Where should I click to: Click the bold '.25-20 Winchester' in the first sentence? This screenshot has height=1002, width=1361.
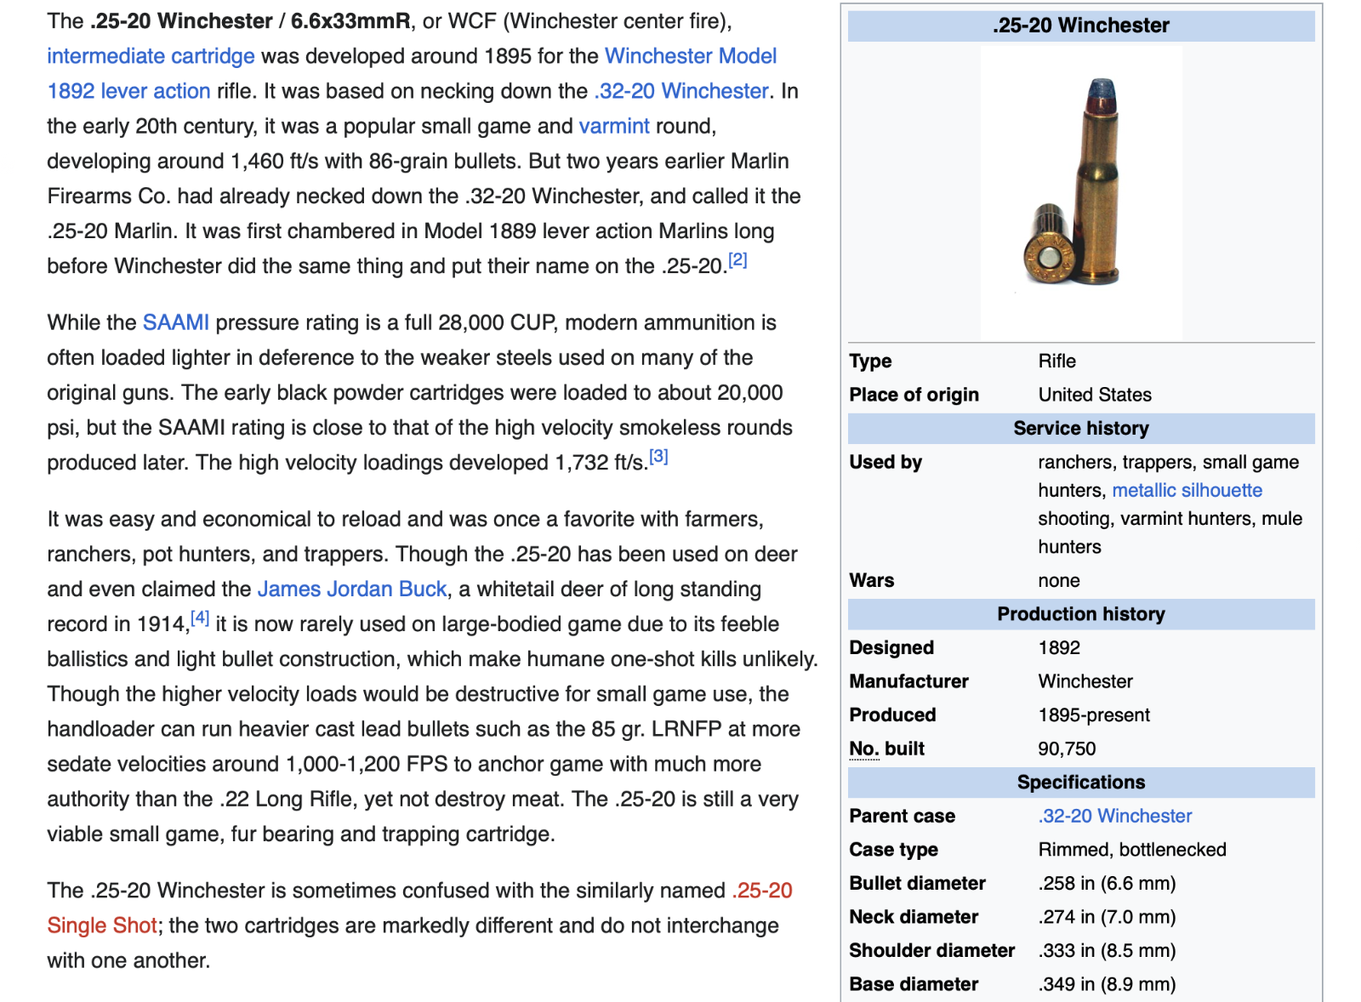tap(181, 21)
